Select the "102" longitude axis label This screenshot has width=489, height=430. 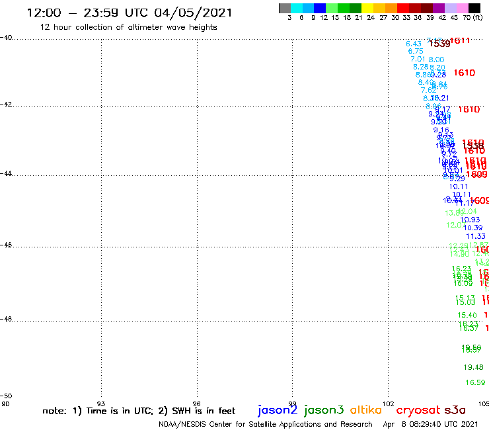pos(389,404)
